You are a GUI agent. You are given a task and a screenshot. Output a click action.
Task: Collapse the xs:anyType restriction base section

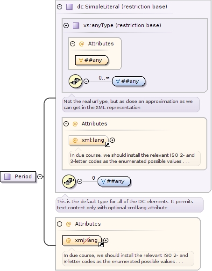[x=66, y=26]
